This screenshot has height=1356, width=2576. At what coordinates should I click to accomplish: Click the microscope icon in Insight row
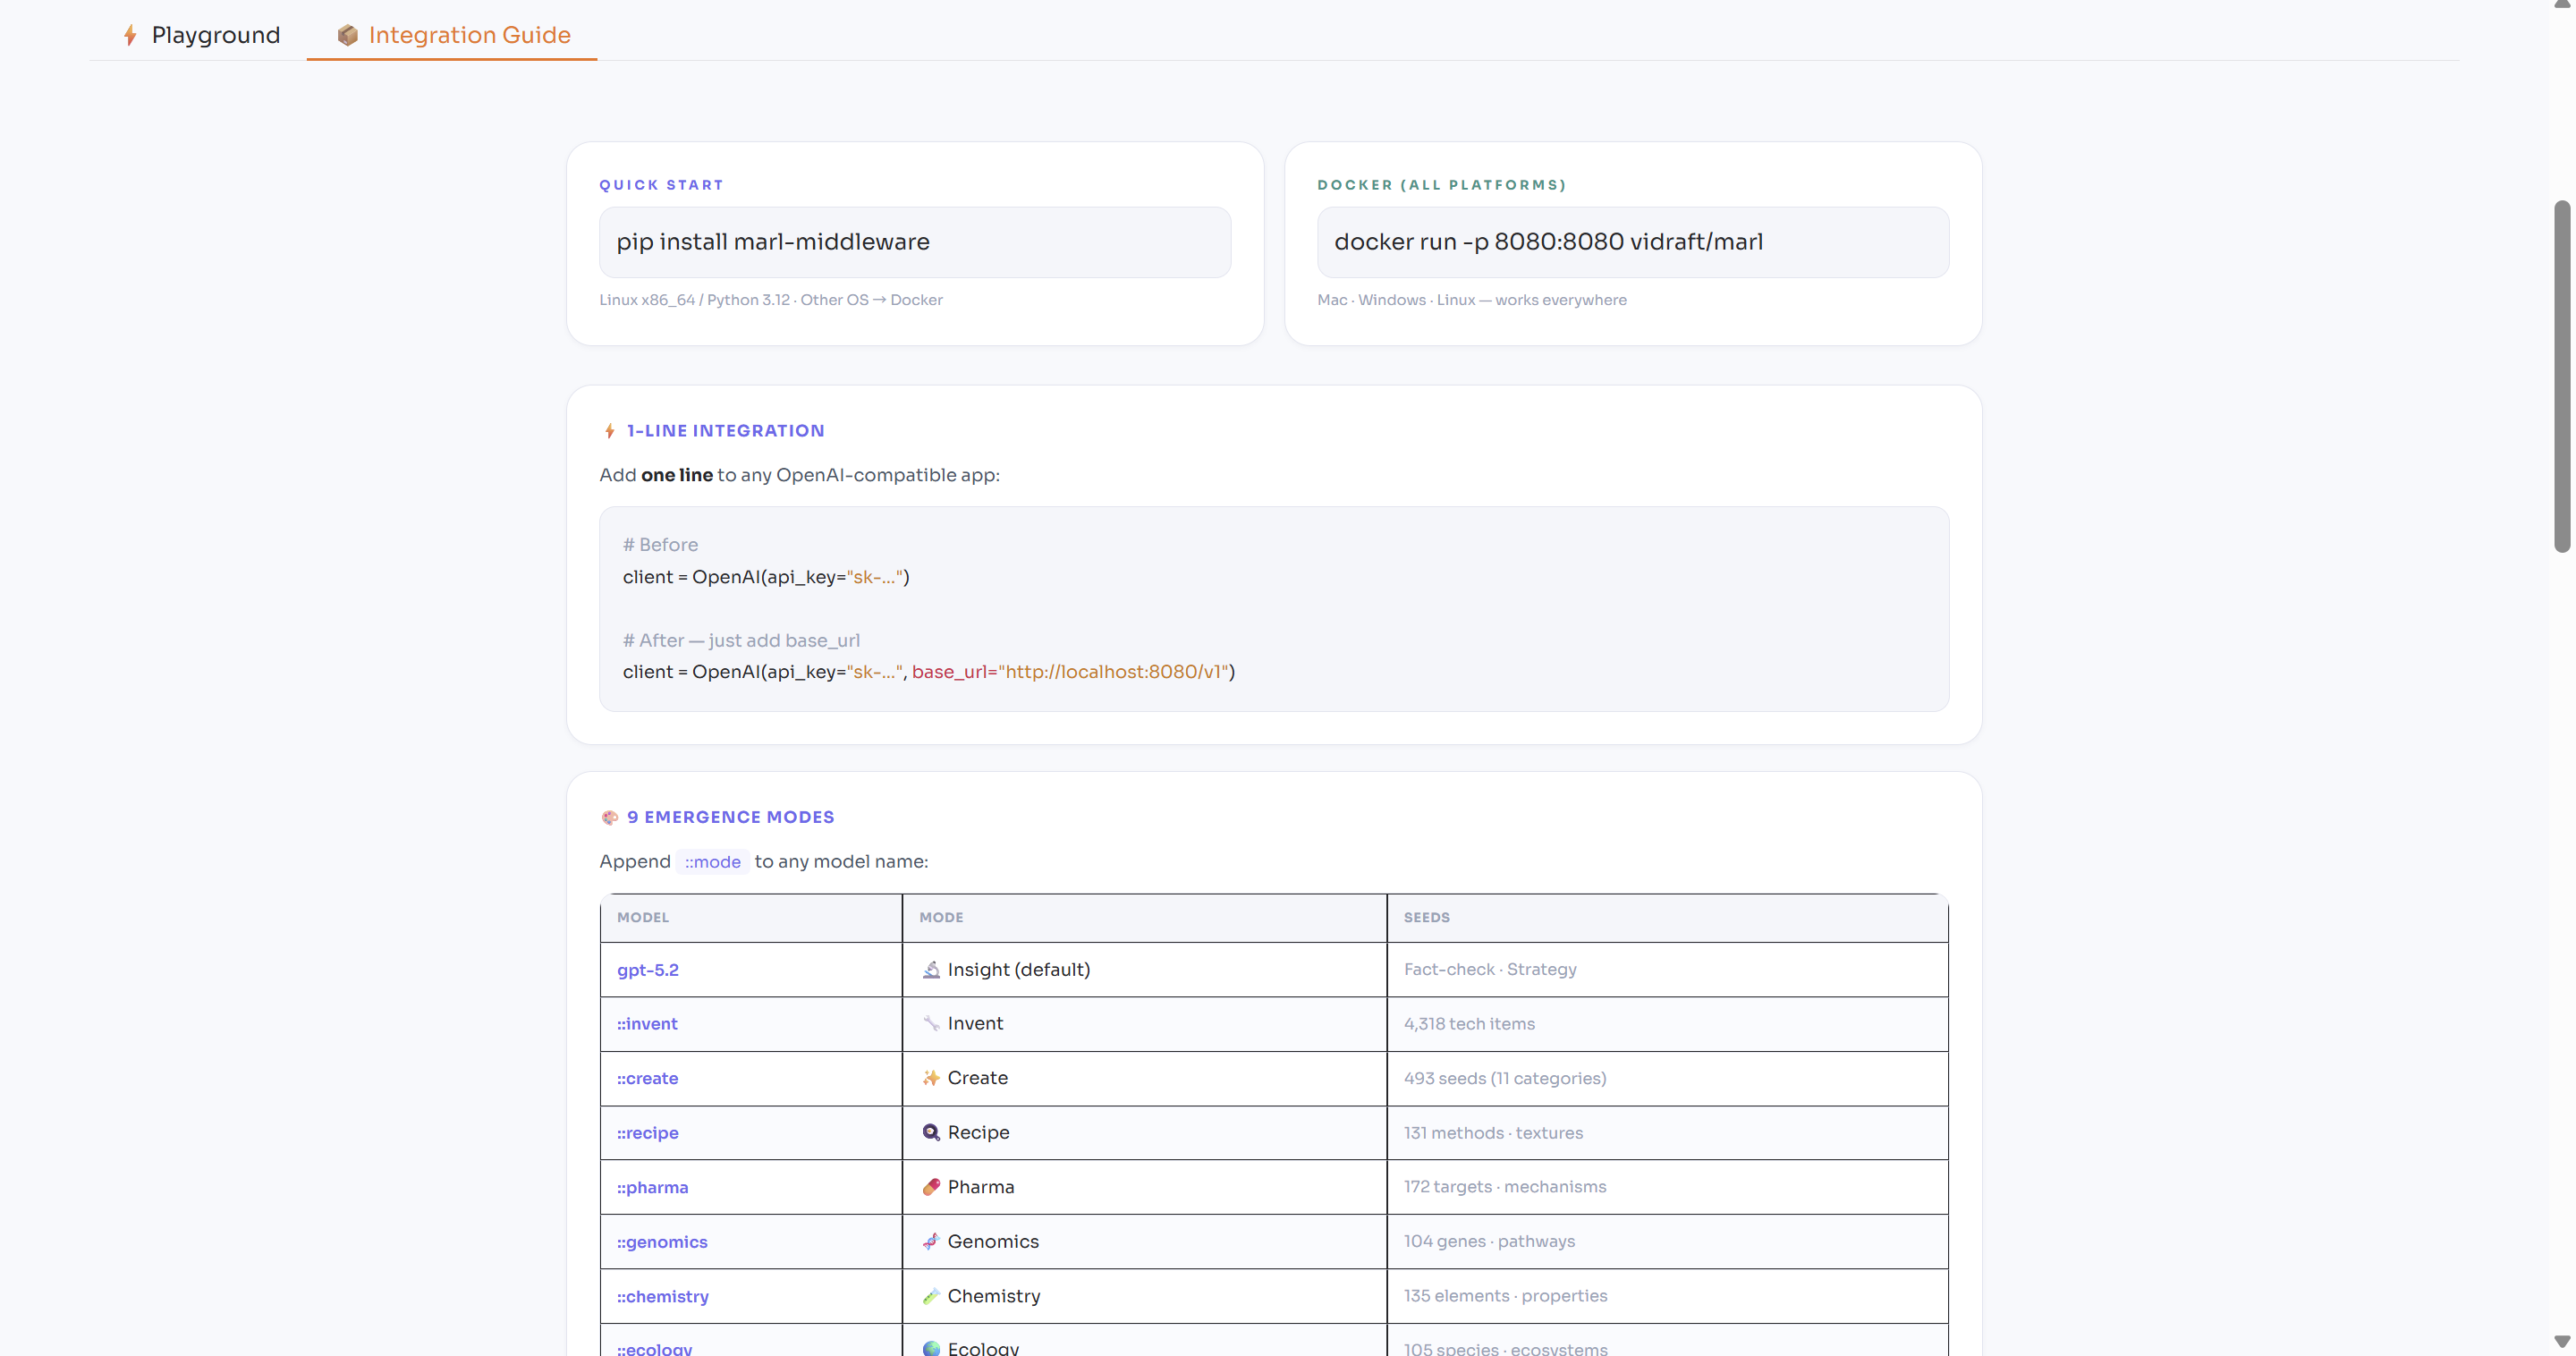[931, 969]
